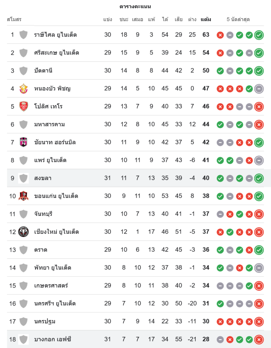Viewport: 271px width, 348px height.
Task: Click the หนองบัว พิชญ club crest icon
Action: coord(23,88)
